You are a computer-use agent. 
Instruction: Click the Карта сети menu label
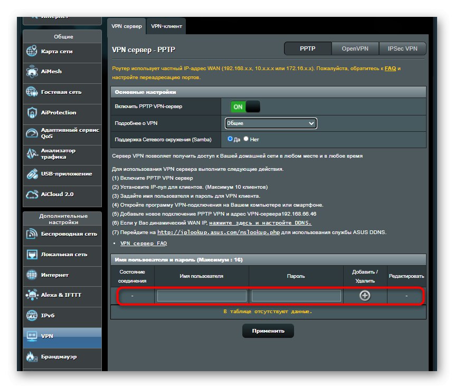[x=57, y=52]
